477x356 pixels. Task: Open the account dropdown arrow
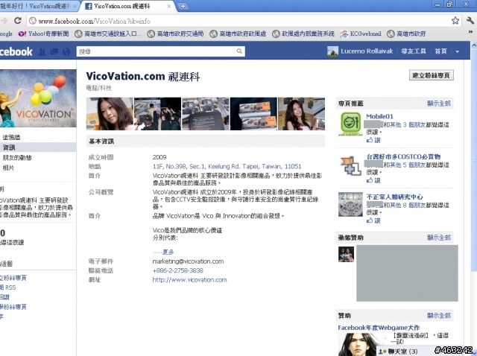(457, 51)
